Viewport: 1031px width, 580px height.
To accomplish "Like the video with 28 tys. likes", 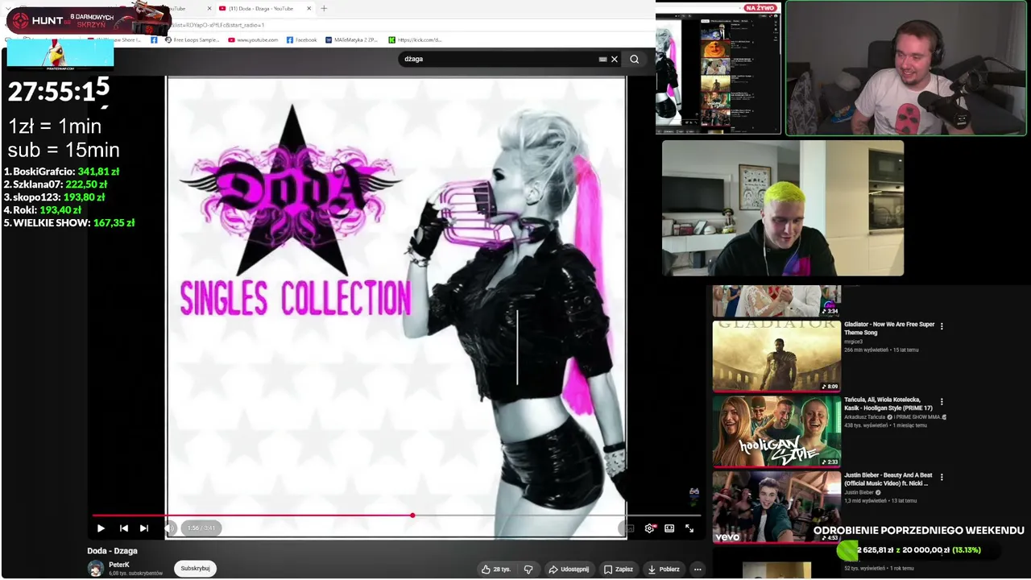I will coord(496,569).
